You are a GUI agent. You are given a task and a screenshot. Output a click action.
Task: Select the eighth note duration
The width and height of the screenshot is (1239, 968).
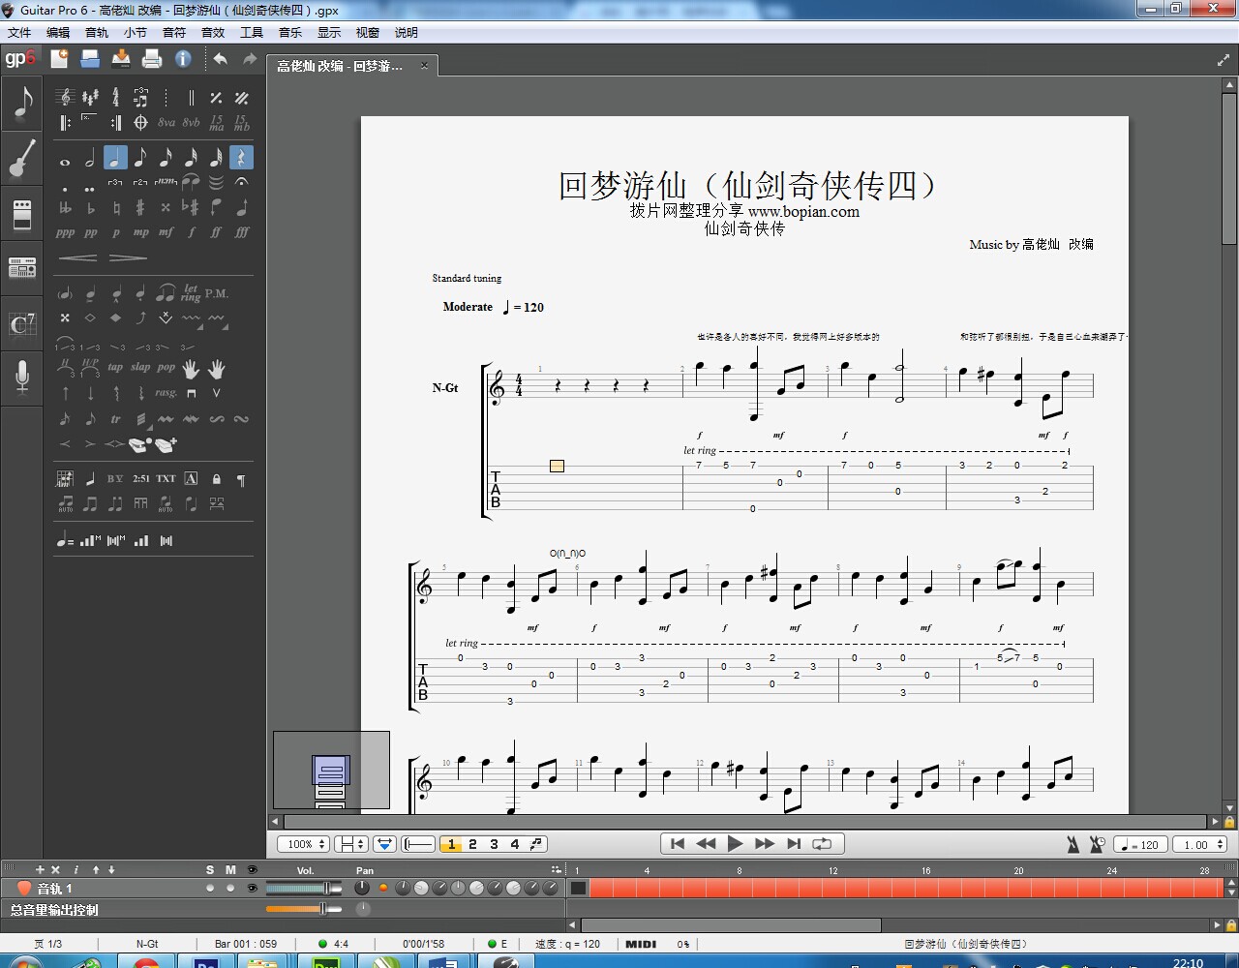(140, 158)
